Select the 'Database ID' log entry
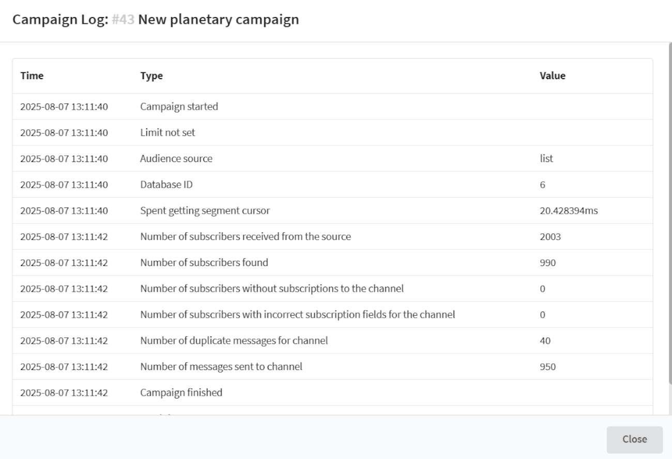 pyautogui.click(x=166, y=185)
